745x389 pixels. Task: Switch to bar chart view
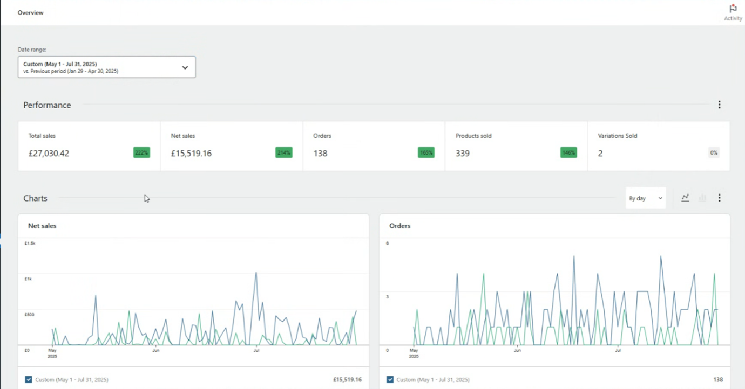(702, 198)
